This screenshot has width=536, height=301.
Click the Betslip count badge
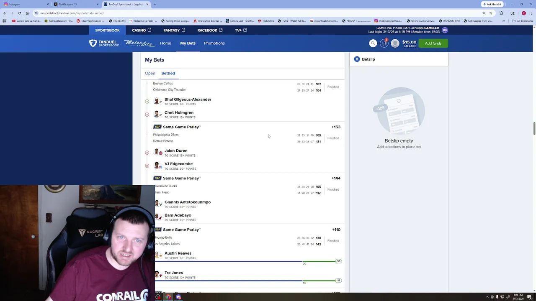point(357,59)
